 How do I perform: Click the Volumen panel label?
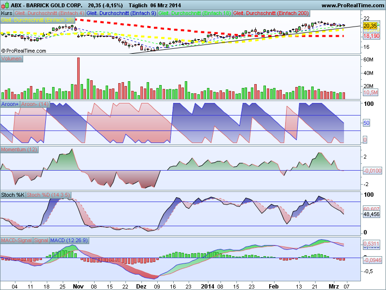click(x=11, y=58)
